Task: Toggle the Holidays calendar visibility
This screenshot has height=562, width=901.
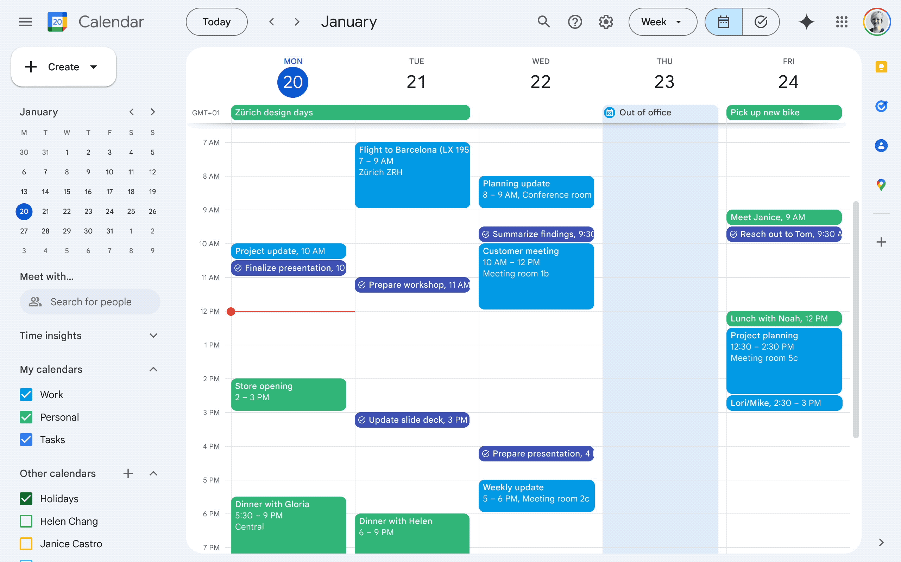Action: [x=26, y=499]
